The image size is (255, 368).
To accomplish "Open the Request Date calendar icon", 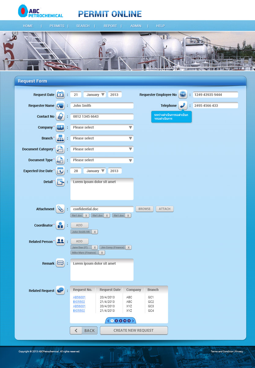I will [x=60, y=94].
